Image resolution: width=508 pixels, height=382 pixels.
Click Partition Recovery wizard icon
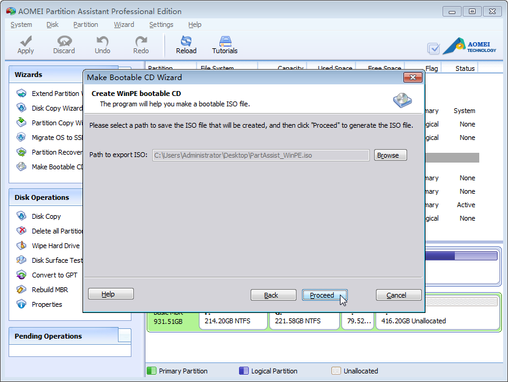pos(21,152)
